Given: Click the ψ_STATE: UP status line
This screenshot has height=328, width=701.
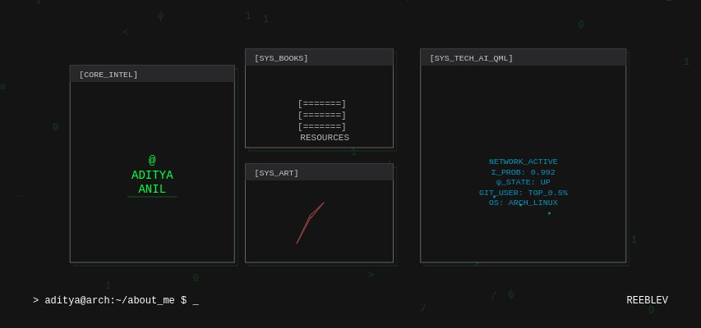Looking at the screenshot, I should (523, 182).
